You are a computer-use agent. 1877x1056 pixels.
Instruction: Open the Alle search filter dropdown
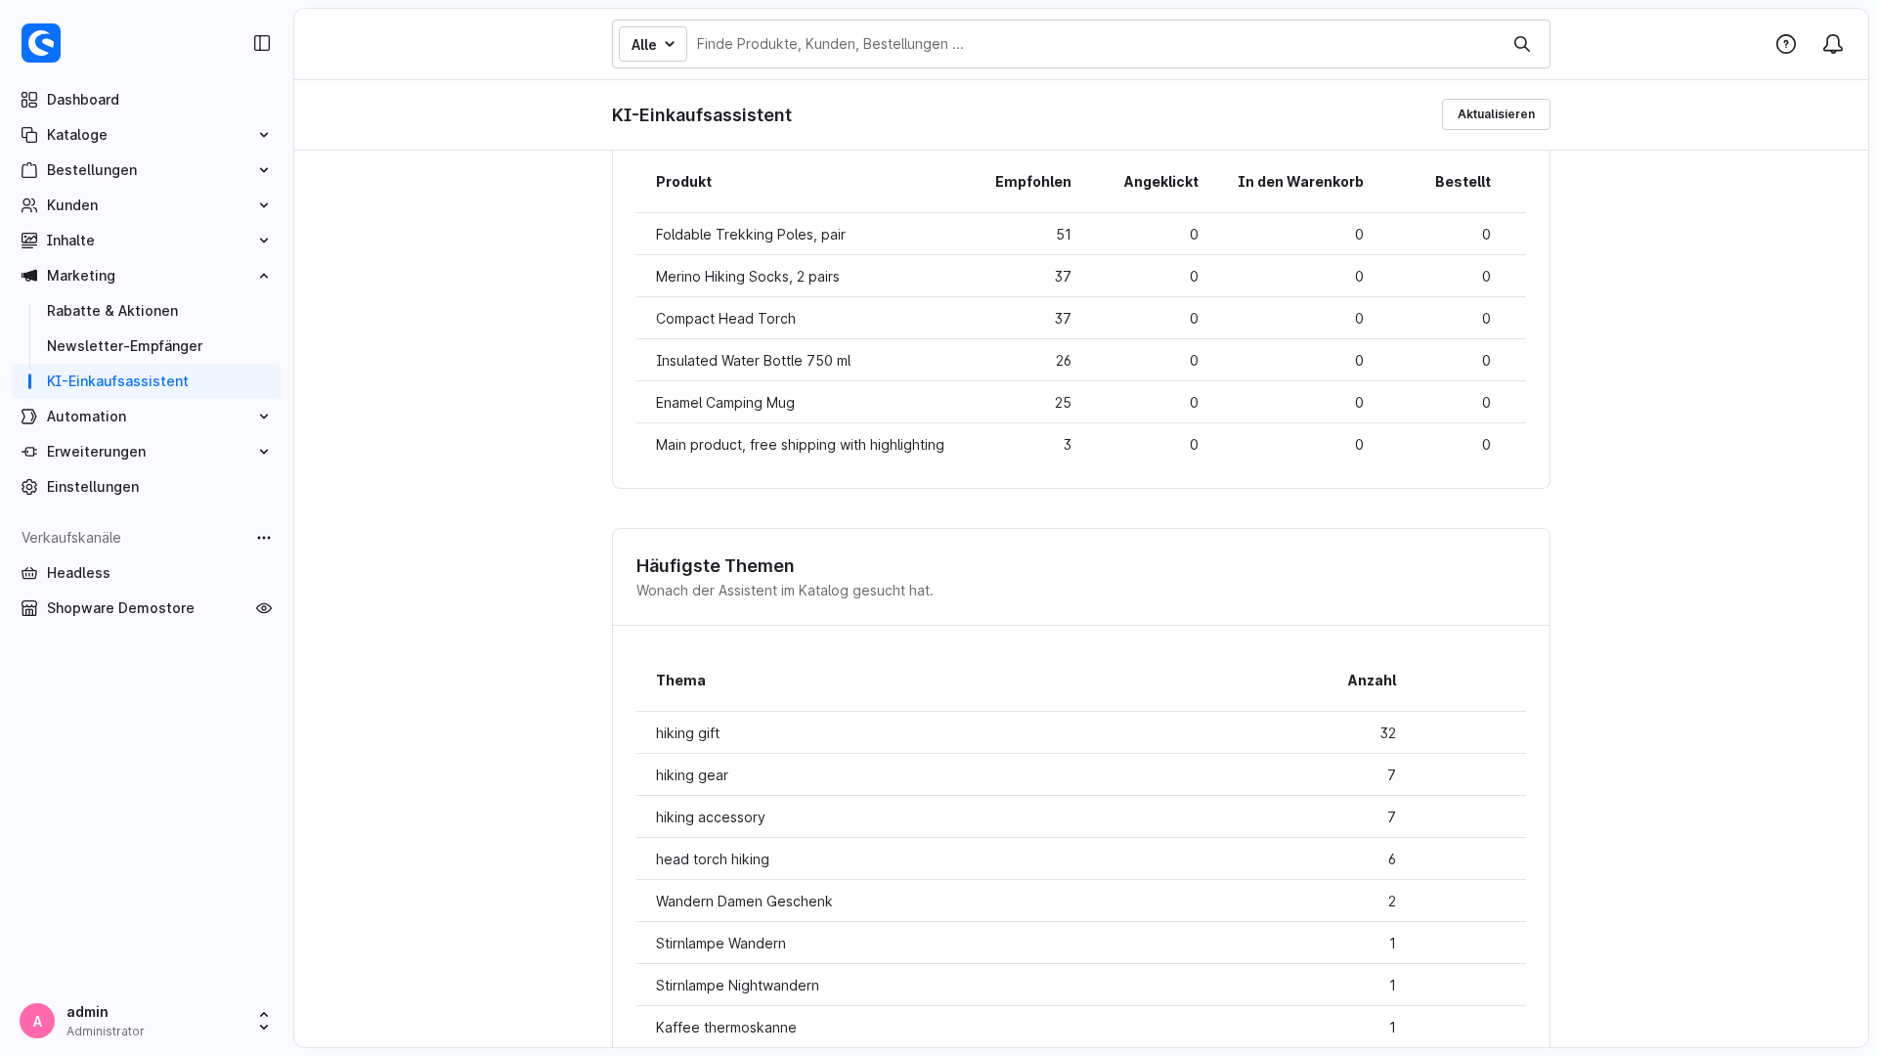point(653,44)
